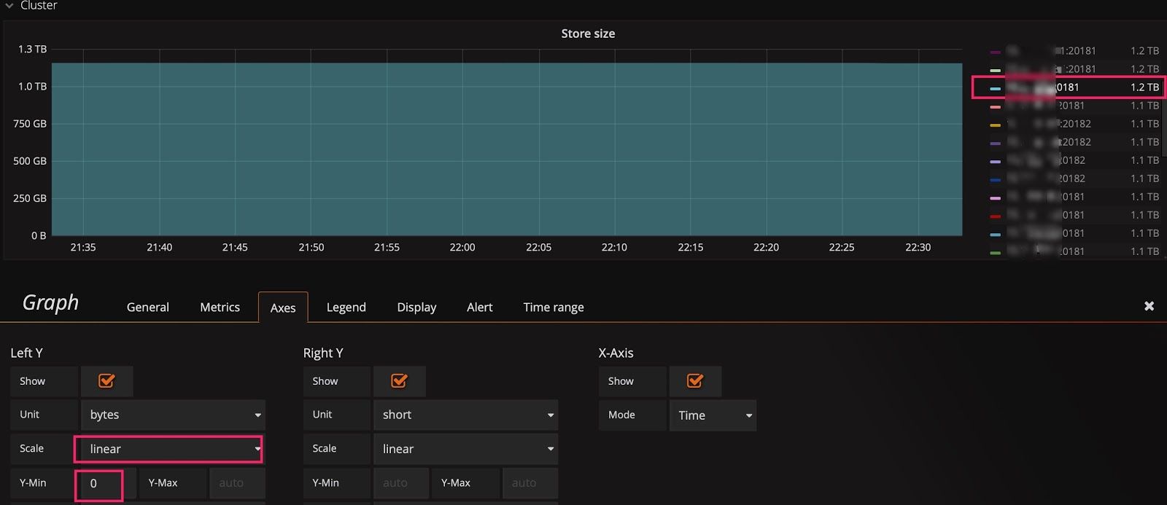Switch to the General tab
The width and height of the screenshot is (1167, 505).
point(147,308)
